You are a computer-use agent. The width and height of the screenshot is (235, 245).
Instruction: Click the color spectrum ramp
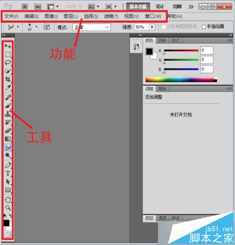(x=181, y=79)
